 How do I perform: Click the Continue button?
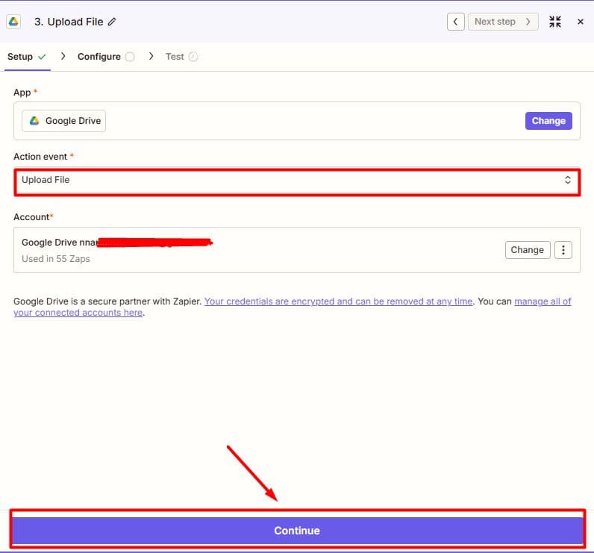point(297,531)
